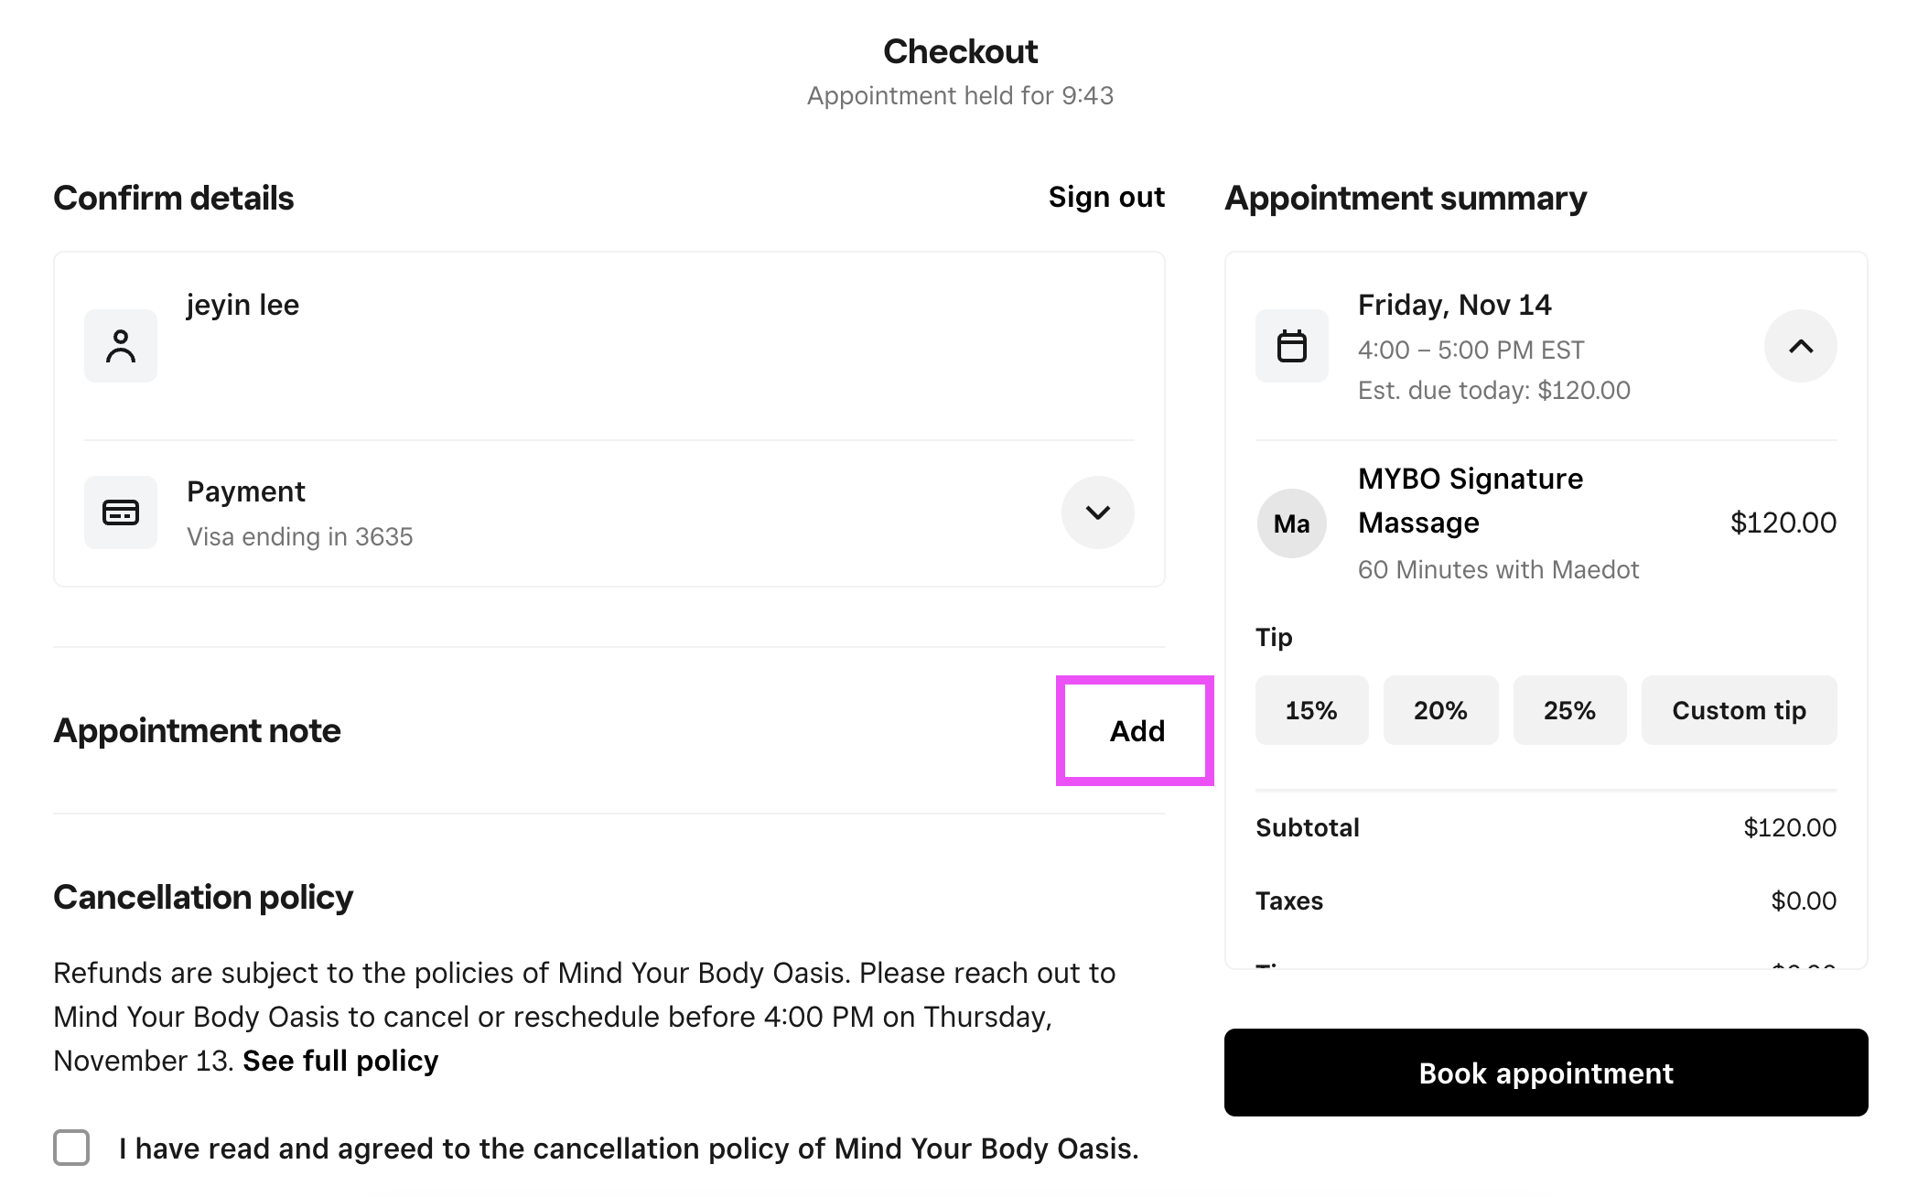Sign out of the account
1907x1197 pixels.
(1106, 198)
